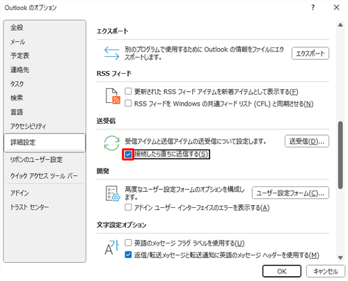The width and height of the screenshot is (348, 281).
Task: Select 検索 in the options sidebar
Action: click(x=45, y=98)
